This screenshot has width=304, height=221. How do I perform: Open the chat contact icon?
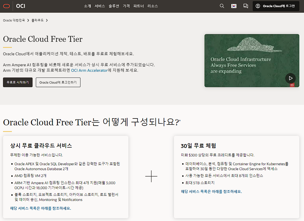click(246, 6)
